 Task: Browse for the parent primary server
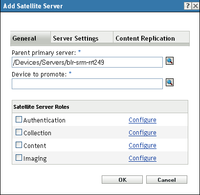tap(170, 61)
